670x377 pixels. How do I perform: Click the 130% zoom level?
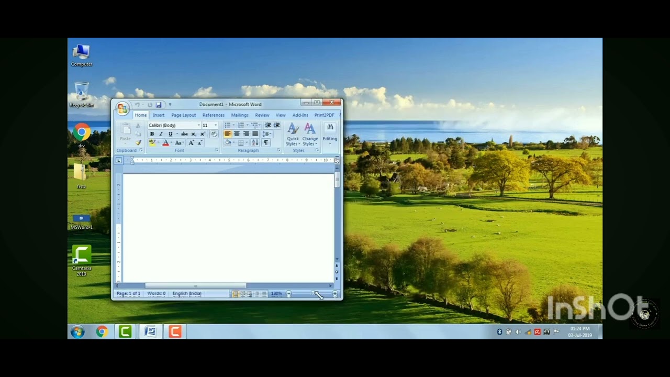pyautogui.click(x=276, y=294)
